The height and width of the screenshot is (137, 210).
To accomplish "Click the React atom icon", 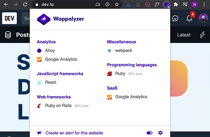I will pos(39,83).
